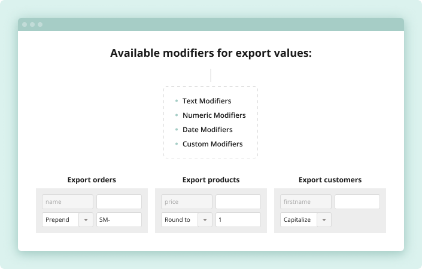This screenshot has width=422, height=269.
Task: Select Text Modifiers list item
Action: coord(207,101)
